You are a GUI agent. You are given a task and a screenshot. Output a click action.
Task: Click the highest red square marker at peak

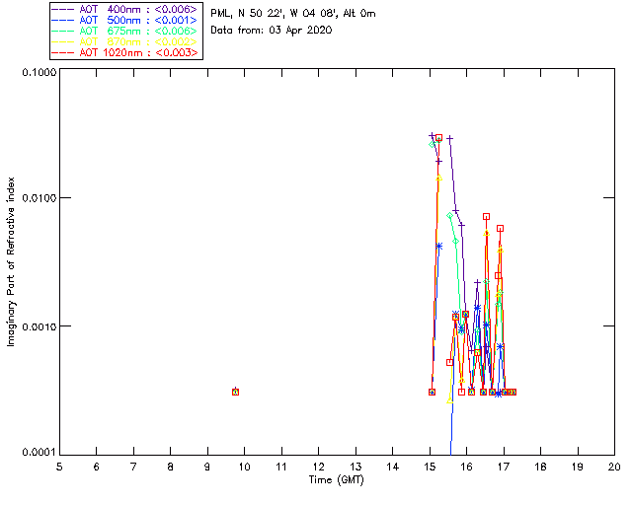(x=438, y=137)
